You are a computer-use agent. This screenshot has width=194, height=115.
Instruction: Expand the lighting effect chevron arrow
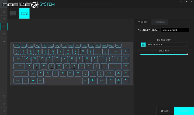click(x=186, y=44)
